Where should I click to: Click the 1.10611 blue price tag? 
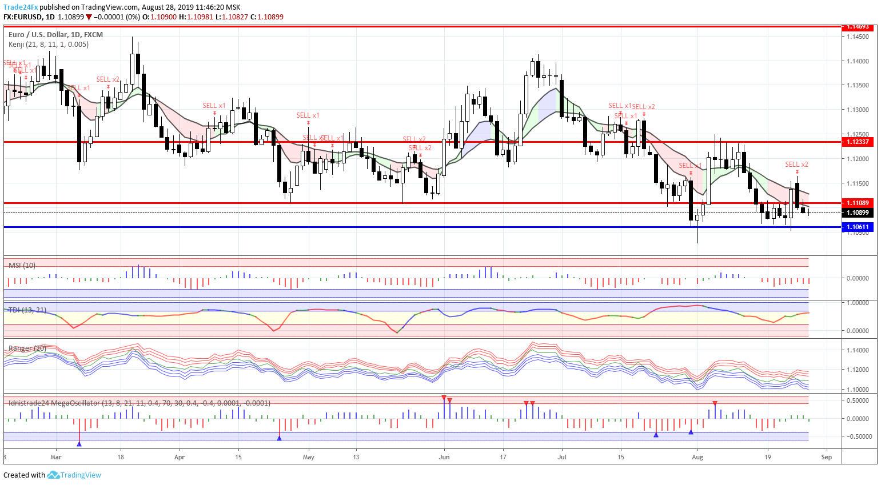(x=858, y=227)
